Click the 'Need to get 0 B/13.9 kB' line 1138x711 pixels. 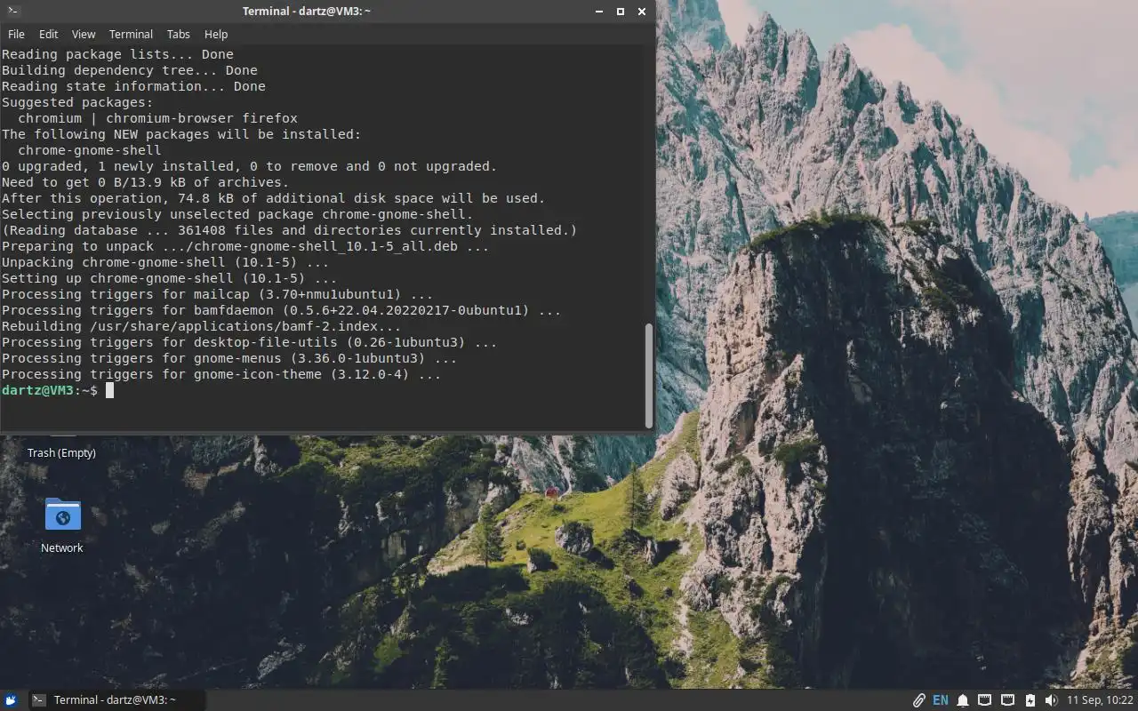145,182
